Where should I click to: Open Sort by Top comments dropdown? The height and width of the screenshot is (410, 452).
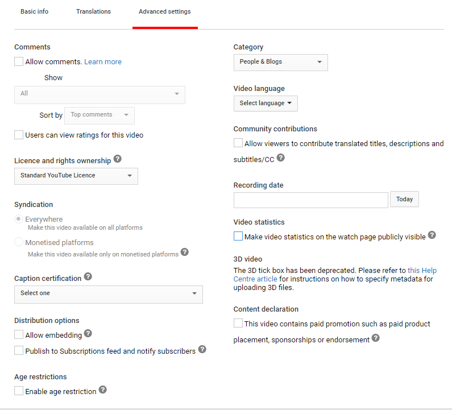(x=99, y=115)
